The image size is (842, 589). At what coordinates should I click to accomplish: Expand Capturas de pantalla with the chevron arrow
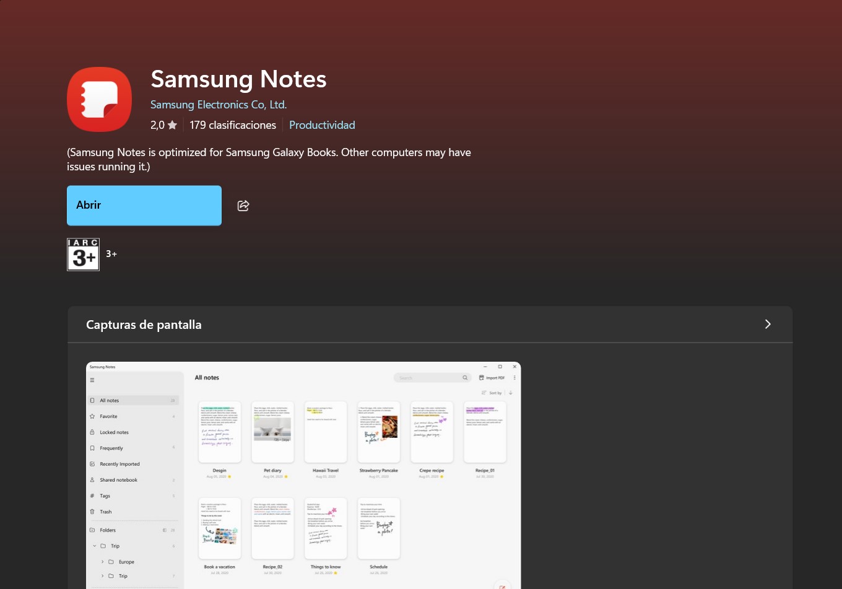768,325
